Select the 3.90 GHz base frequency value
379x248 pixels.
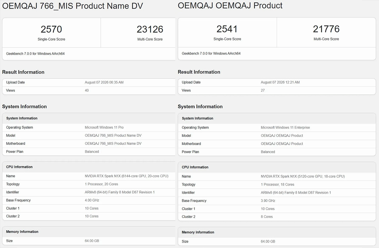[268, 201]
